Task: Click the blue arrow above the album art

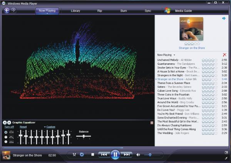Action: point(224,18)
